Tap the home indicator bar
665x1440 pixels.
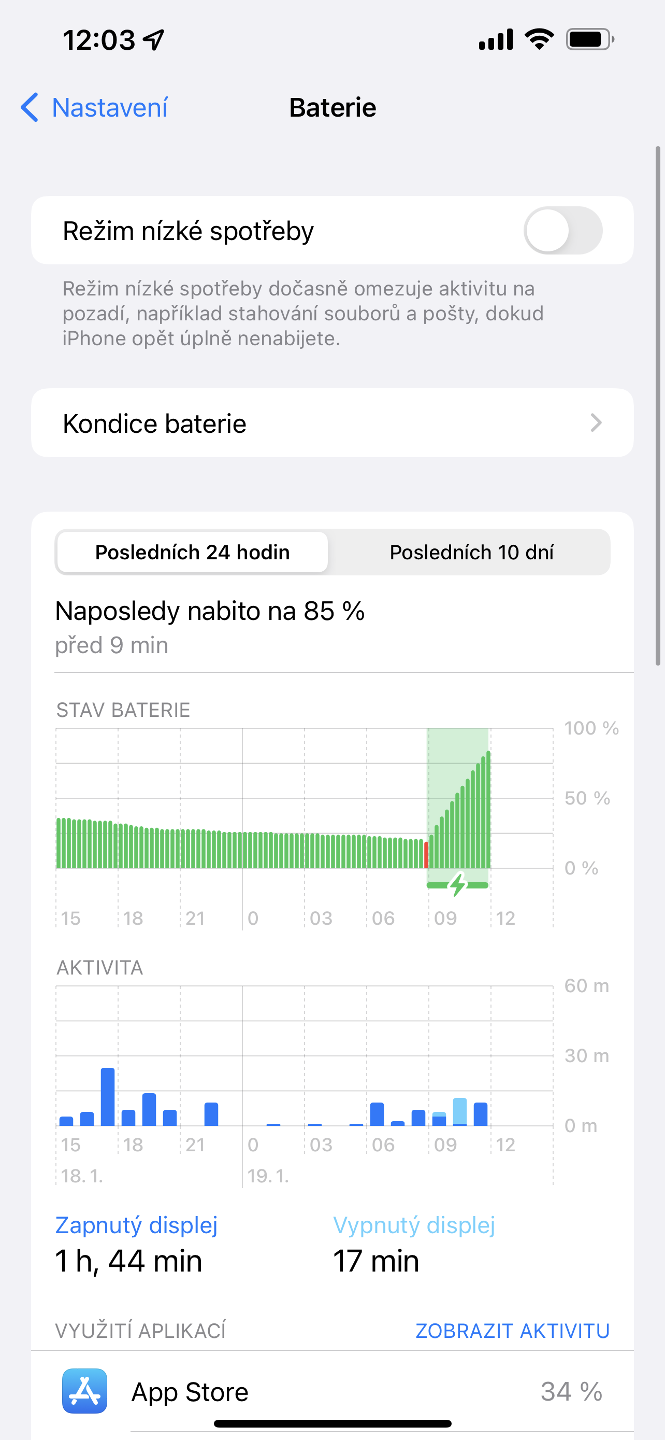332,1424
